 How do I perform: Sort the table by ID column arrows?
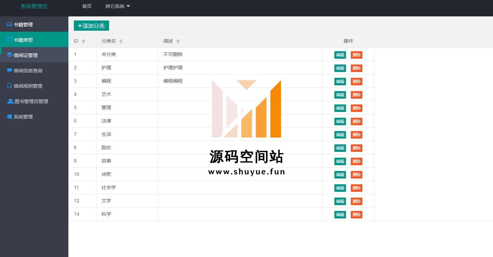tap(83, 41)
